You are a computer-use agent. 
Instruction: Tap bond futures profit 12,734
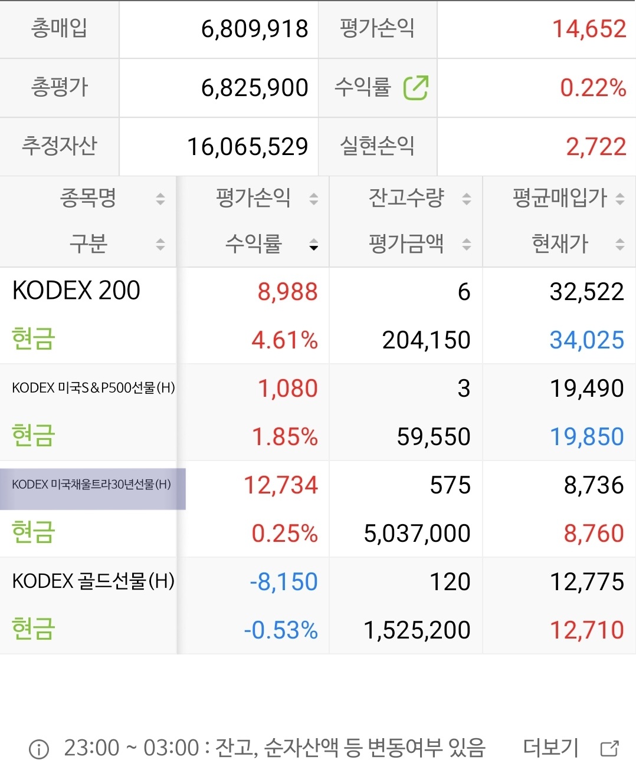(281, 485)
